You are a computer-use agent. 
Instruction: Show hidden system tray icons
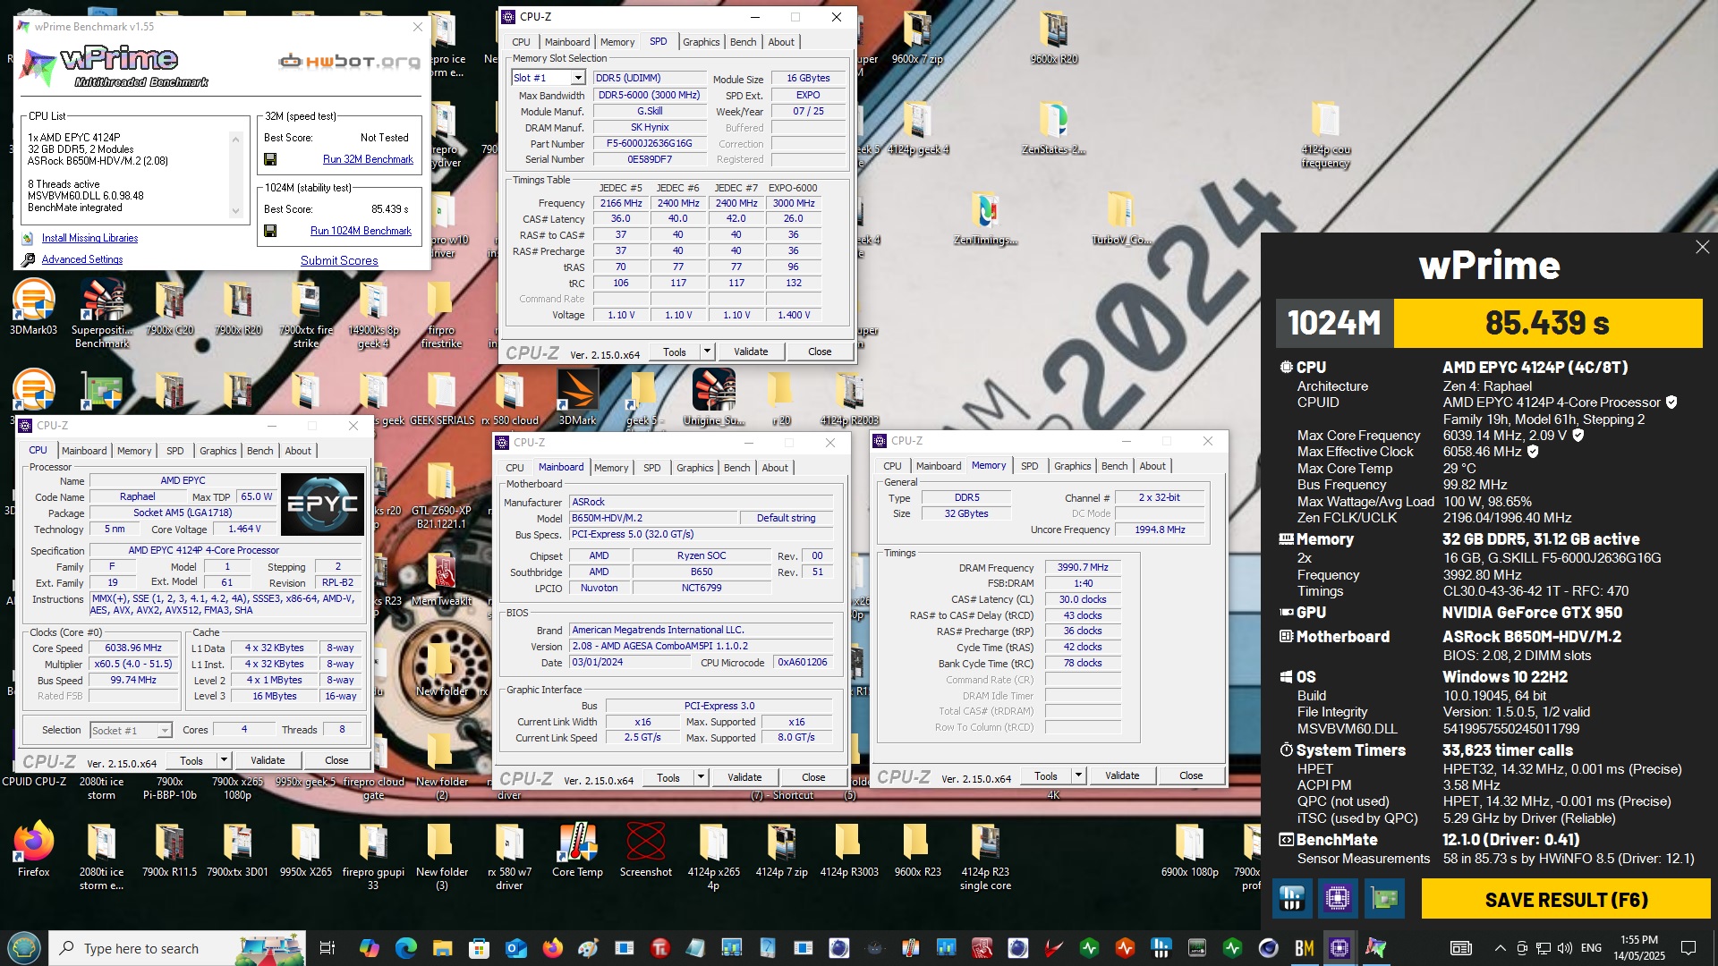pos(1500,948)
